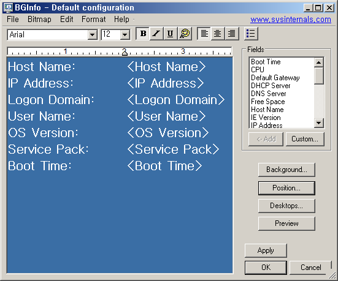Viewport: 338px width, 281px height.
Task: Click the <Service Pack> placeholder in editor
Action: pyautogui.click(x=173, y=149)
